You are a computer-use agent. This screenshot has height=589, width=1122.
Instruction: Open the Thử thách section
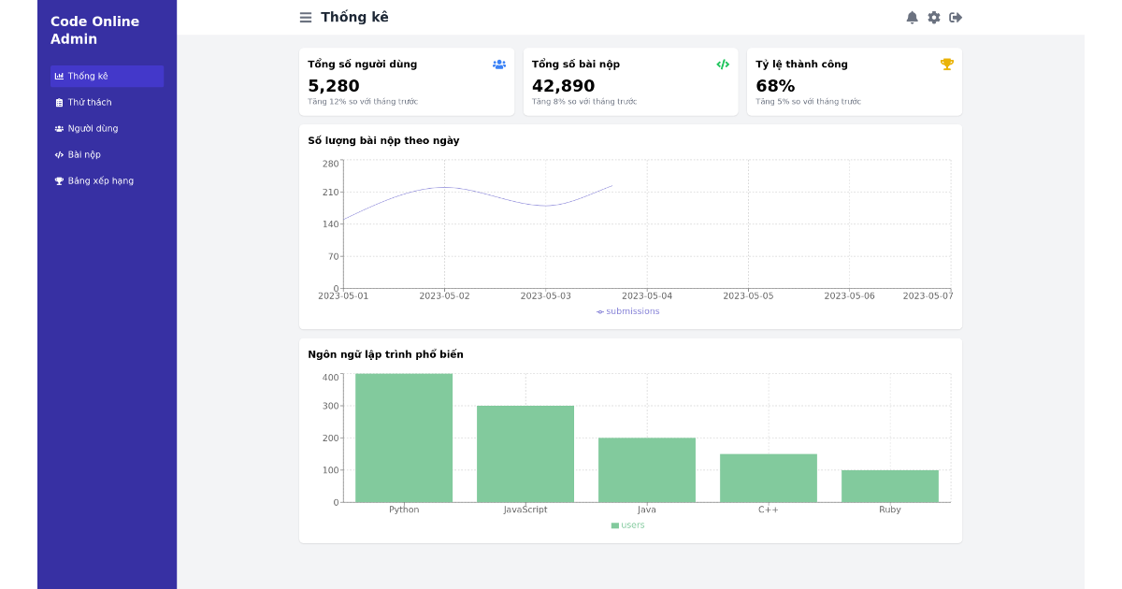coord(89,102)
